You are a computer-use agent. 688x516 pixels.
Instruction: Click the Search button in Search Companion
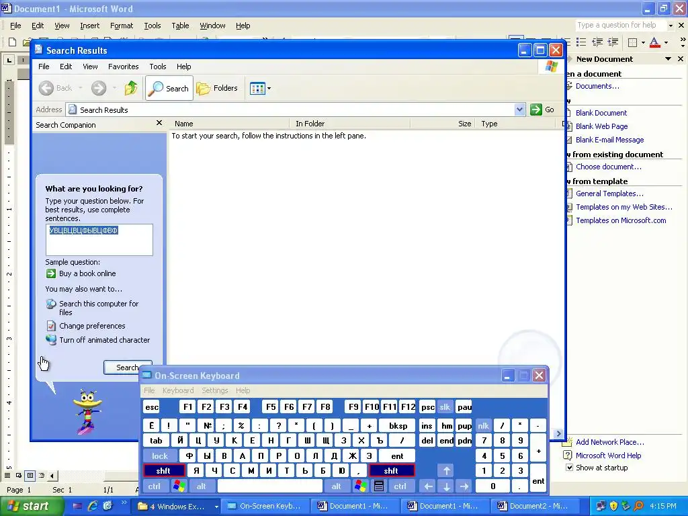(127, 368)
